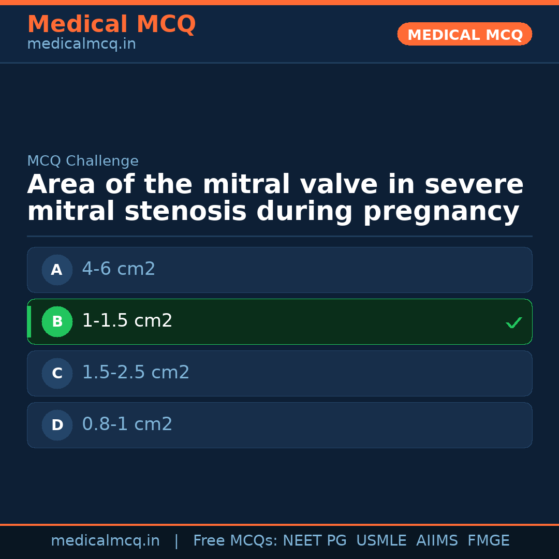Select the answer text "4-6 cm2"
This screenshot has height=559, width=559.
pos(119,269)
